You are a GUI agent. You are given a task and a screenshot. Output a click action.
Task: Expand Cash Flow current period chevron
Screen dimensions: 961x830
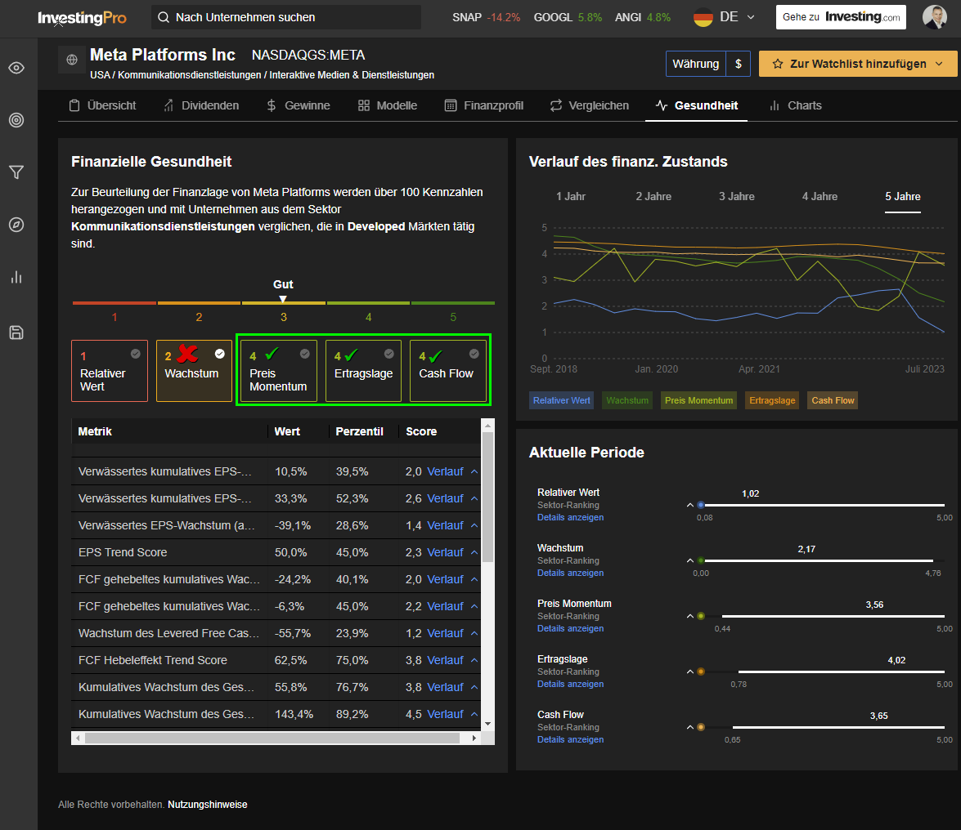690,727
